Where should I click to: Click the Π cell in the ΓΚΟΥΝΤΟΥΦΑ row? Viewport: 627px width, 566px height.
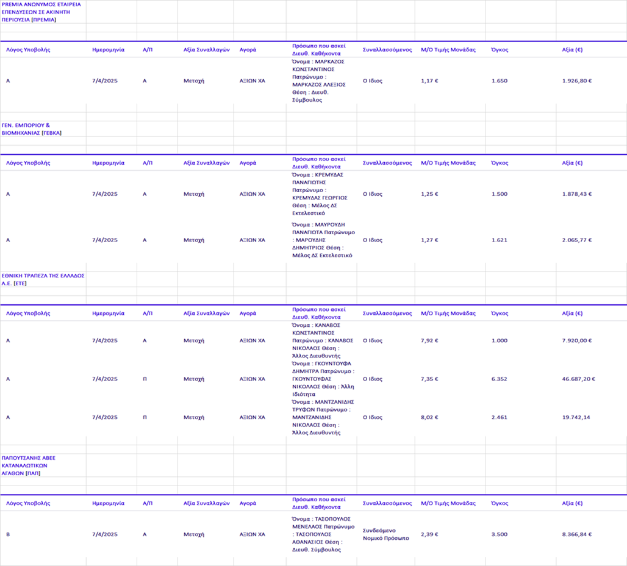(145, 379)
